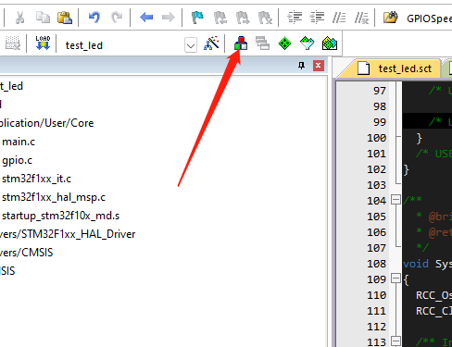
Task: Indent the selected lines
Action: pyautogui.click(x=295, y=18)
